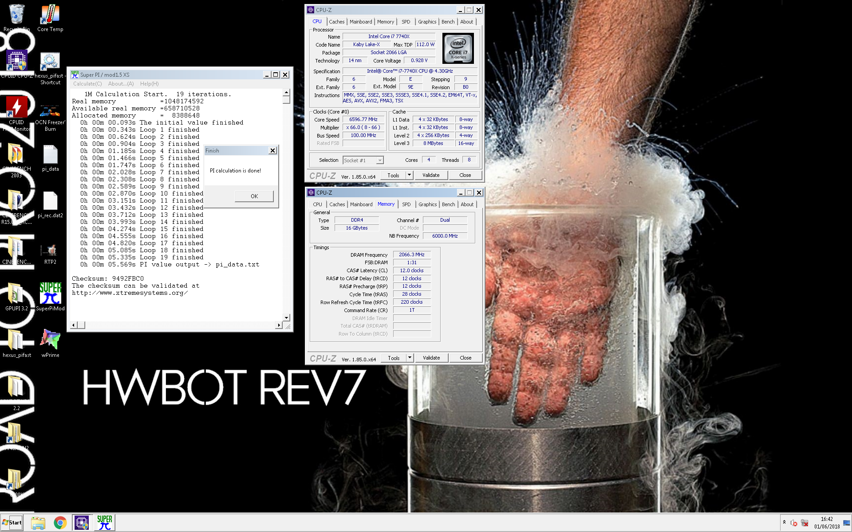Switch to Super PI via taskbar icon
Image resolution: width=852 pixels, height=532 pixels.
coord(105,523)
